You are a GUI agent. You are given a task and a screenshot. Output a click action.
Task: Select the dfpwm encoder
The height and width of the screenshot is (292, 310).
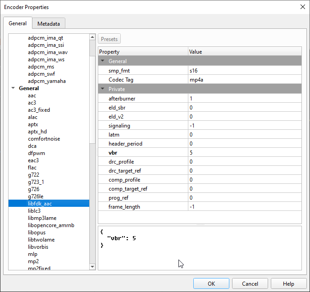(x=36, y=153)
